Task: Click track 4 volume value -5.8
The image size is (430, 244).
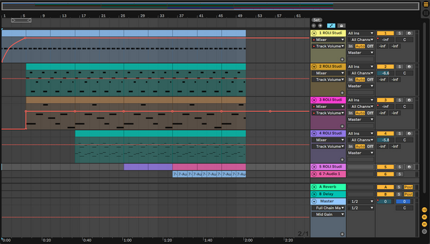Action: (385, 140)
